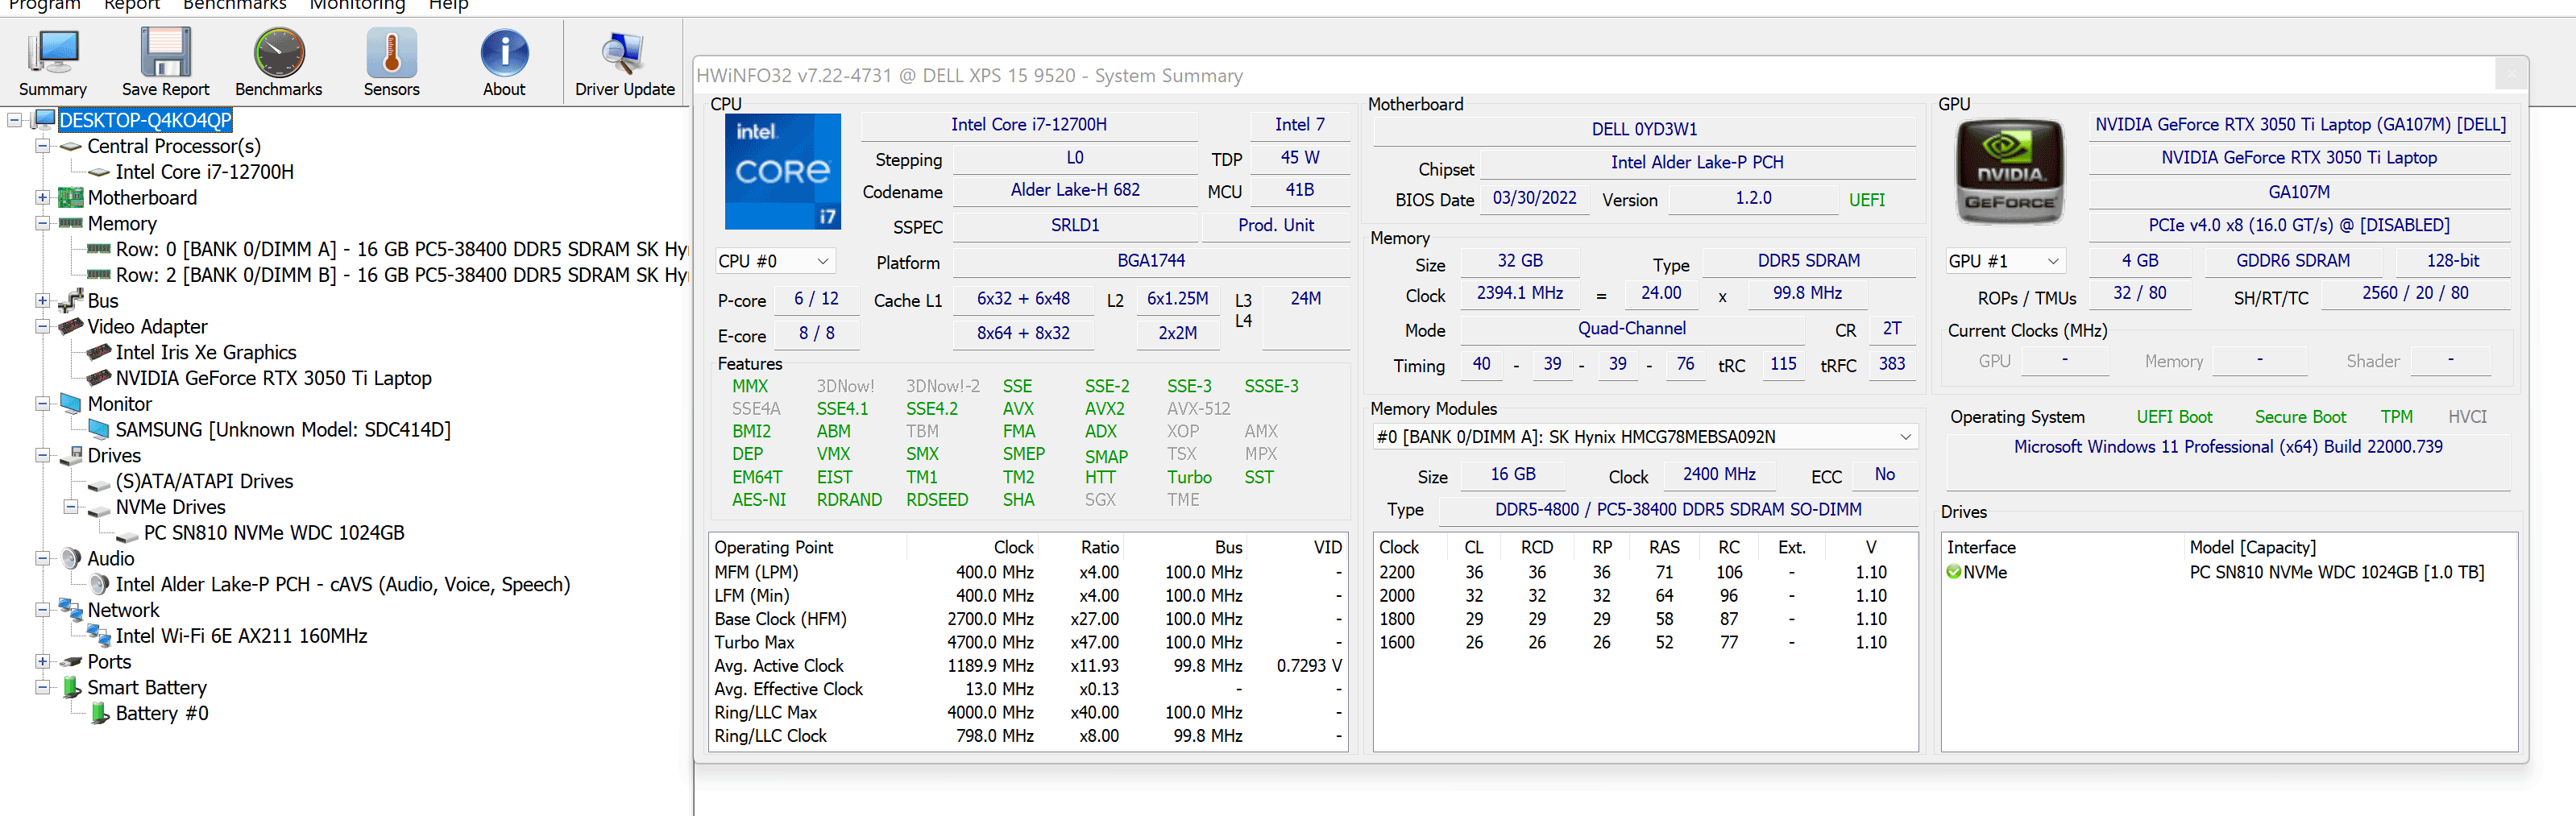This screenshot has height=816, width=2576.
Task: Click the Intel Wi-Fi 6E AX211 adapter icon
Action: point(99,636)
